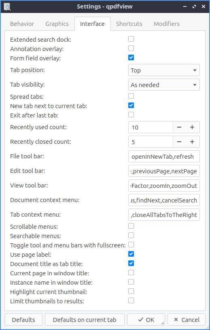210x330 pixels.
Task: Increase Recently closed count with plus
Action: point(192,142)
